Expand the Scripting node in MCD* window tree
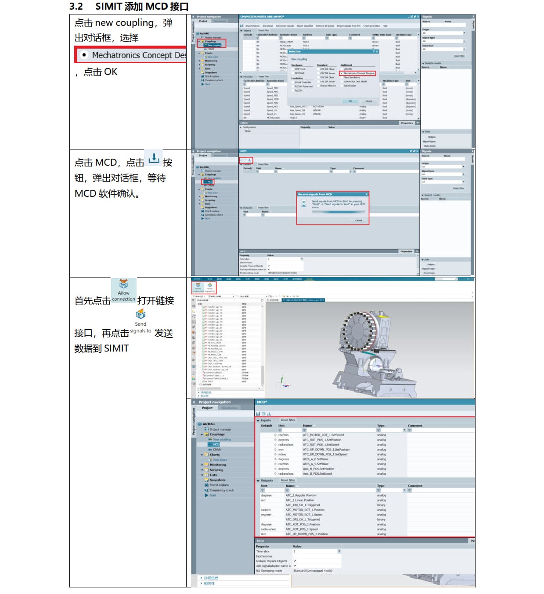Screen dimensions: 544x594 coord(202,470)
